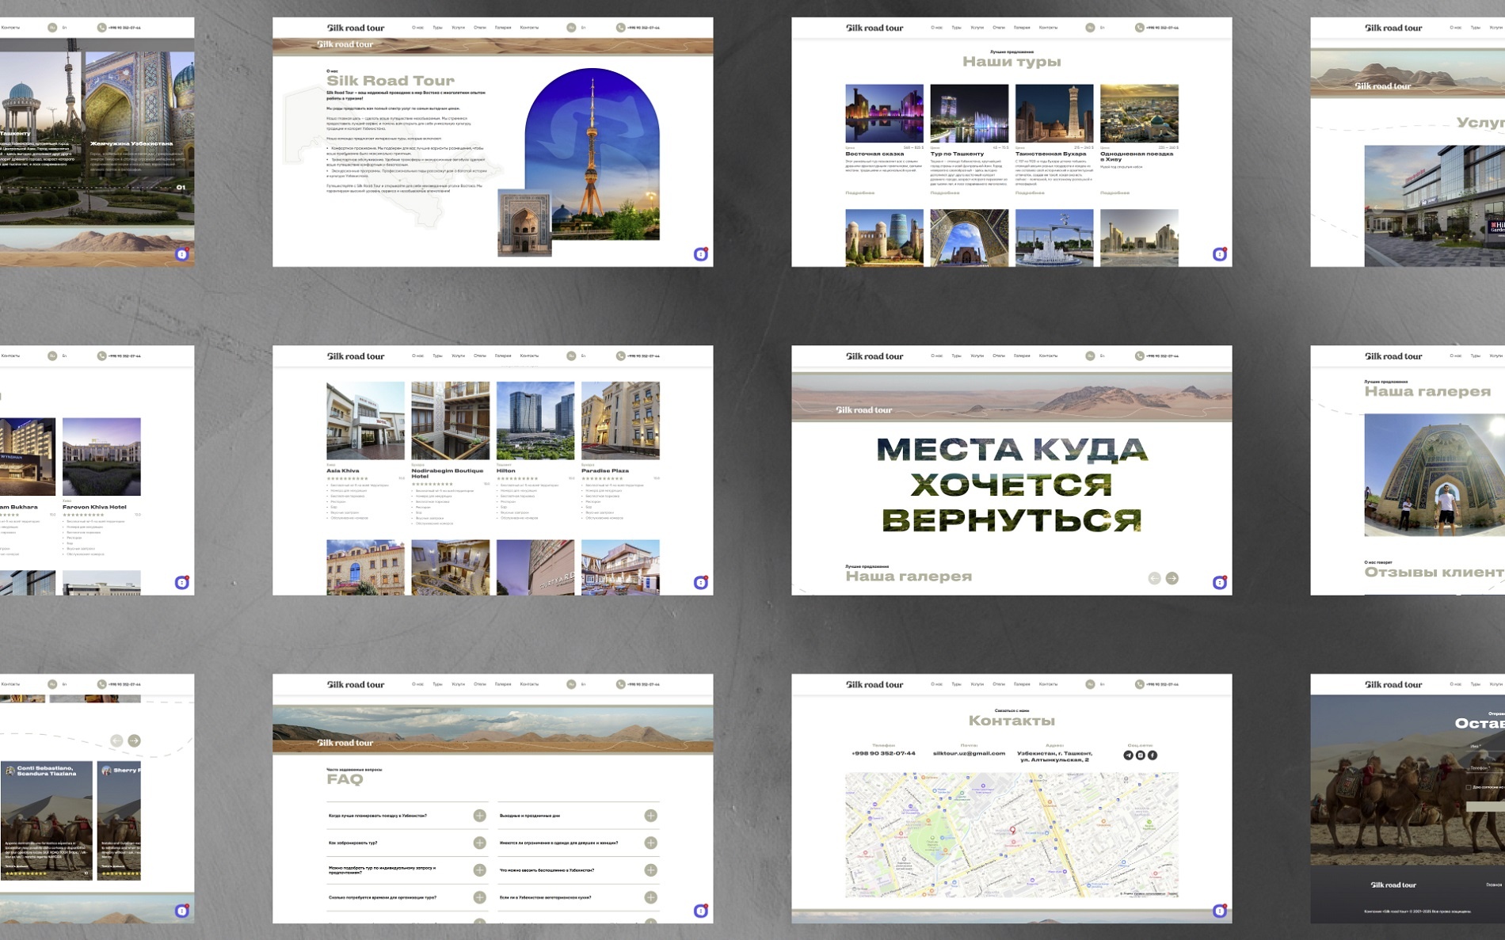Open the Asia Khiva hotel photo
This screenshot has height=940, width=1505.
(x=365, y=421)
